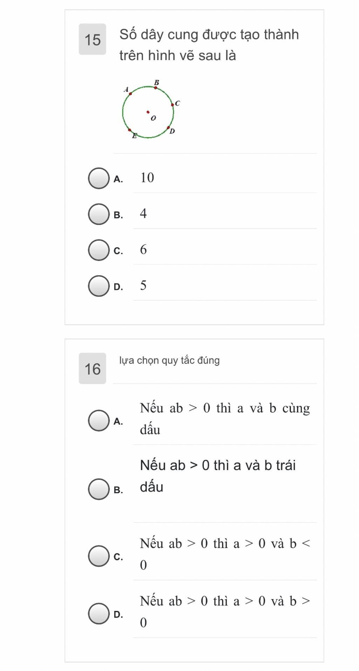The image size is (359, 671).
Task: Click question number 16 badge
Action: pyautogui.click(x=93, y=369)
